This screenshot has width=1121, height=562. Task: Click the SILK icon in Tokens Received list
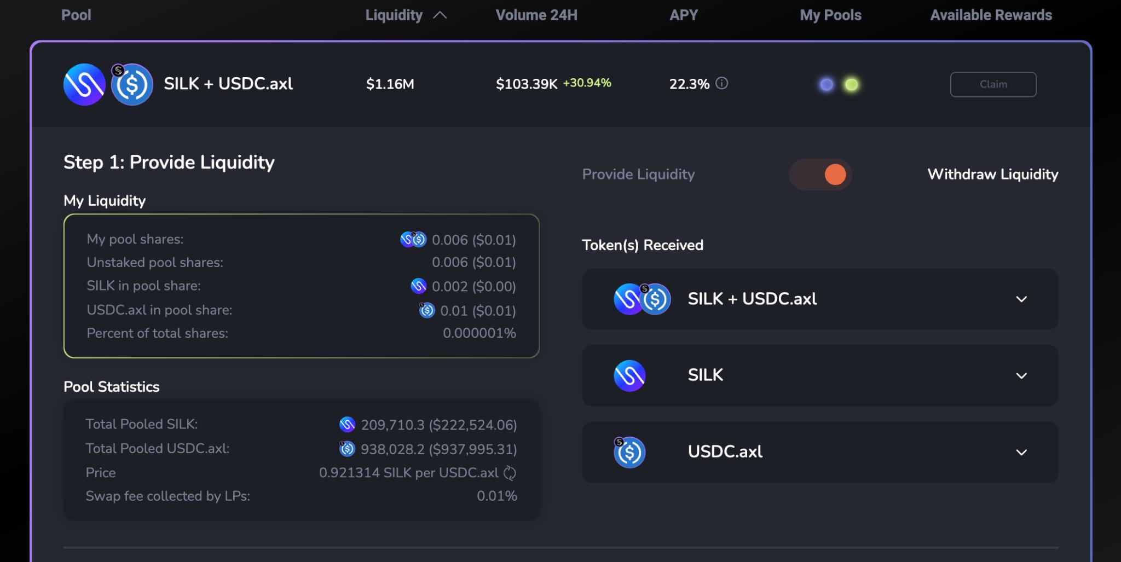pos(629,375)
